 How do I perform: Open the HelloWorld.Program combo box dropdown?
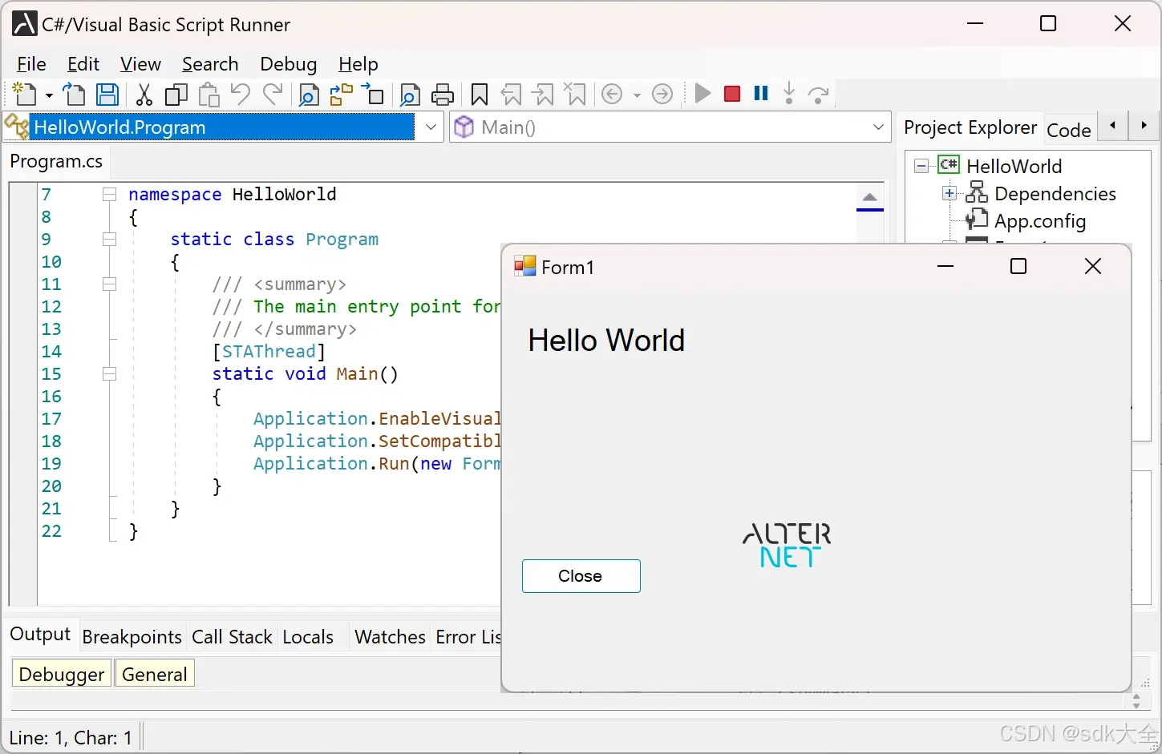click(x=431, y=127)
